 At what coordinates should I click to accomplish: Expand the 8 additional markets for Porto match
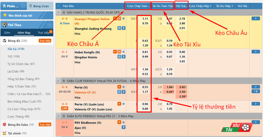click(x=255, y=91)
